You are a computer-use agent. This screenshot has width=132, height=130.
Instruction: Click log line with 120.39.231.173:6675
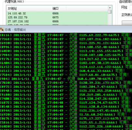pos(66,83)
